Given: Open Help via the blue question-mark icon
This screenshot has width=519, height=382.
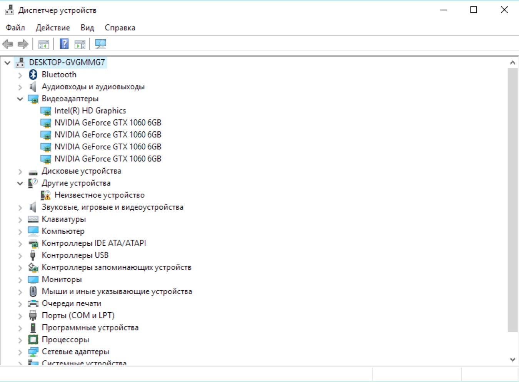Looking at the screenshot, I should click(x=64, y=44).
